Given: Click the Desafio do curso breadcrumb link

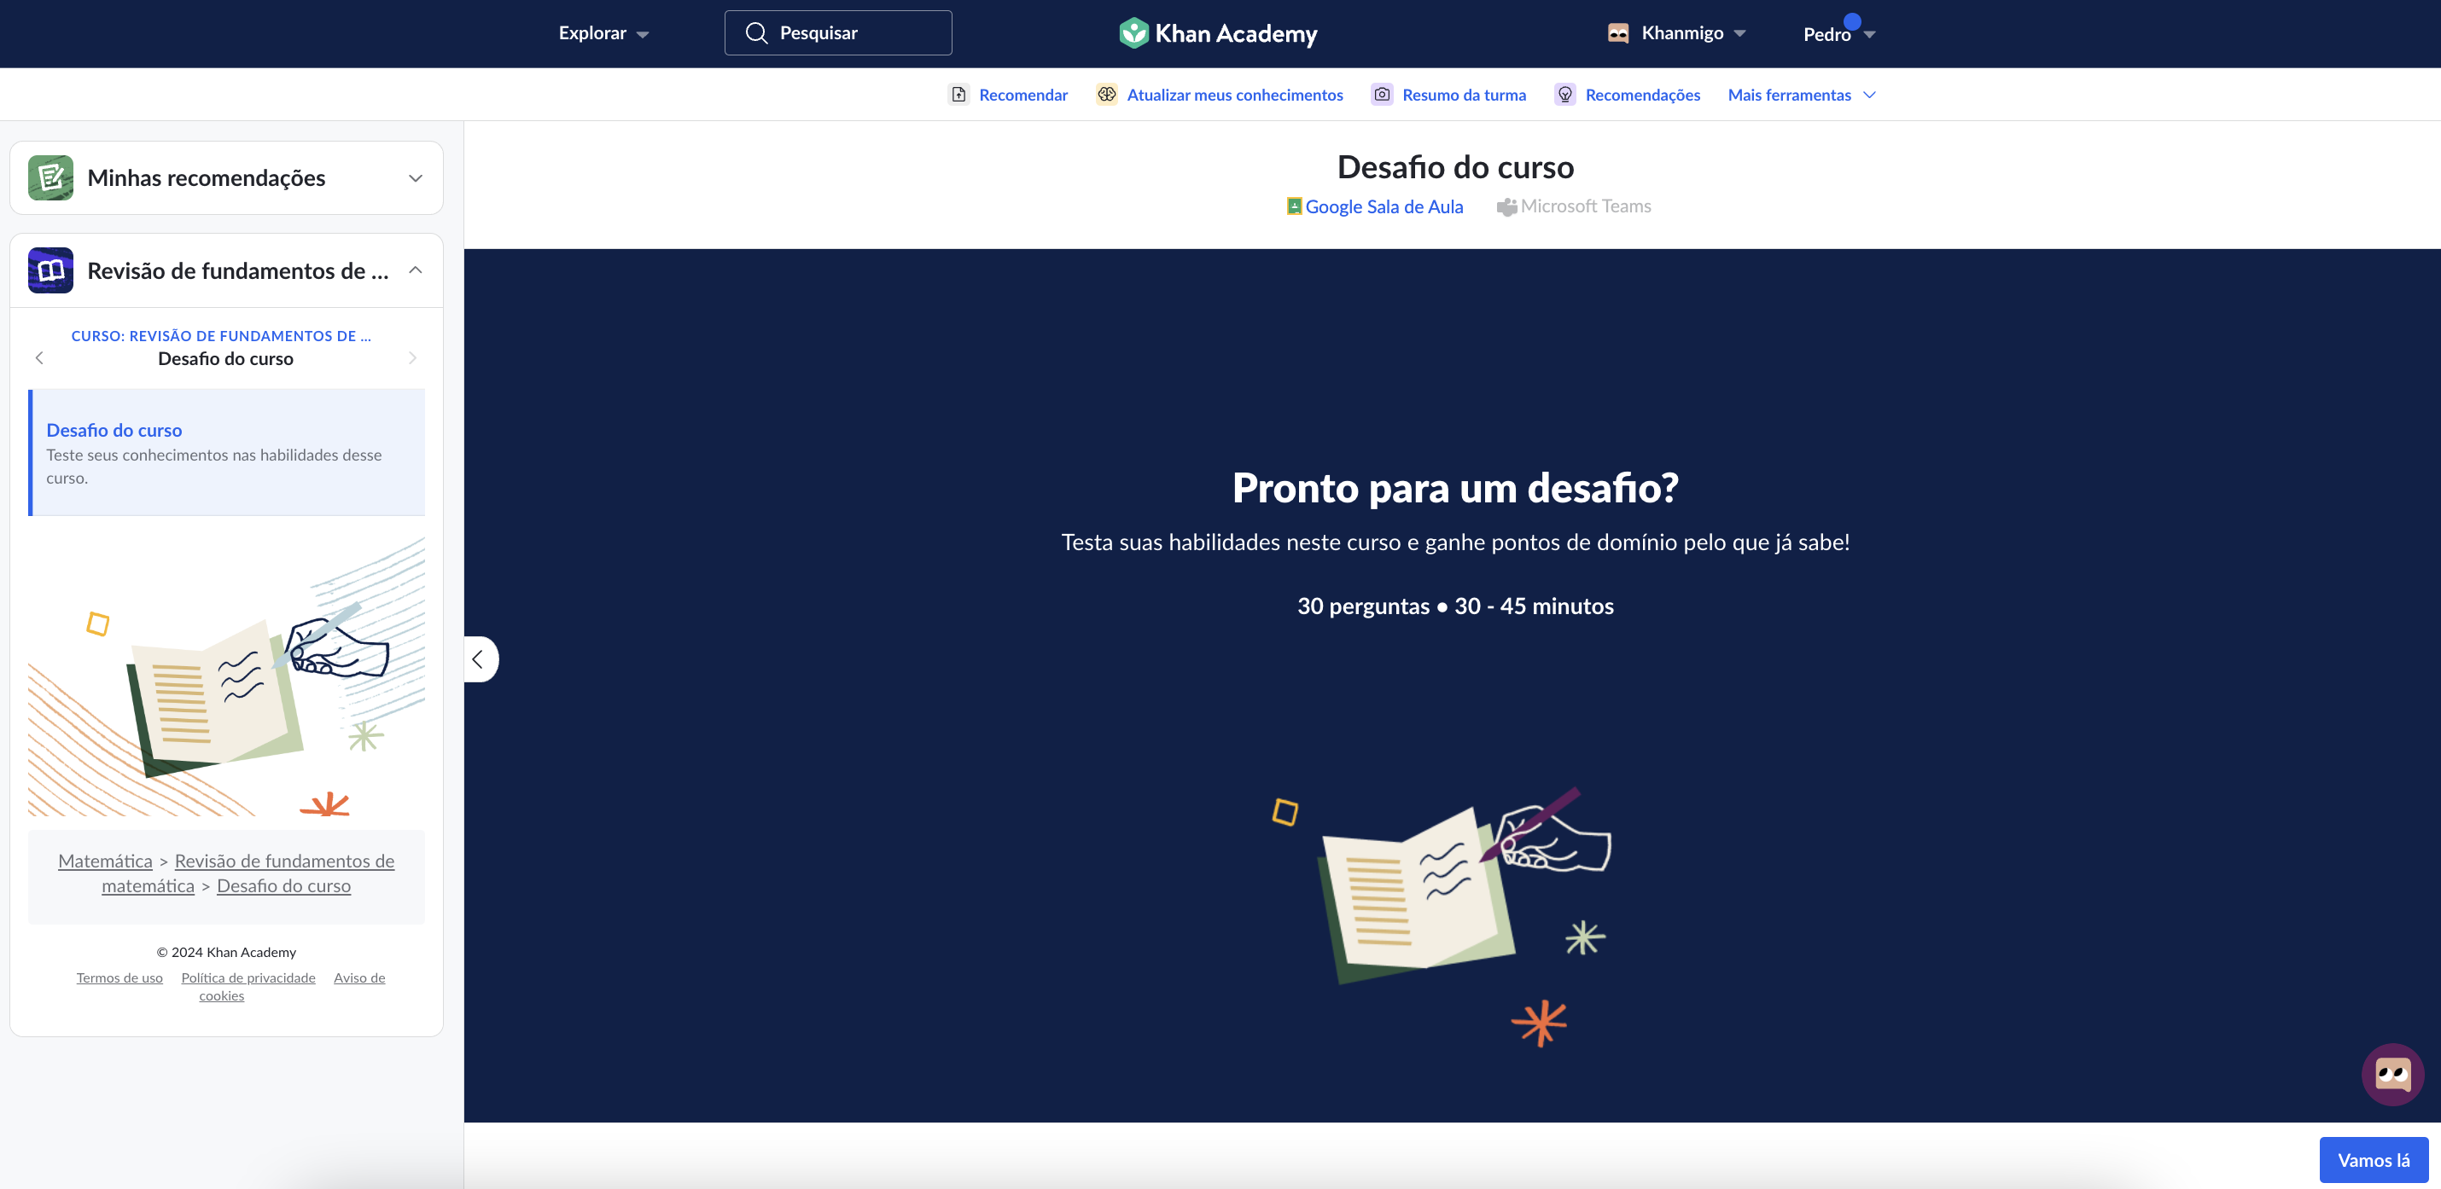Looking at the screenshot, I should click(284, 886).
